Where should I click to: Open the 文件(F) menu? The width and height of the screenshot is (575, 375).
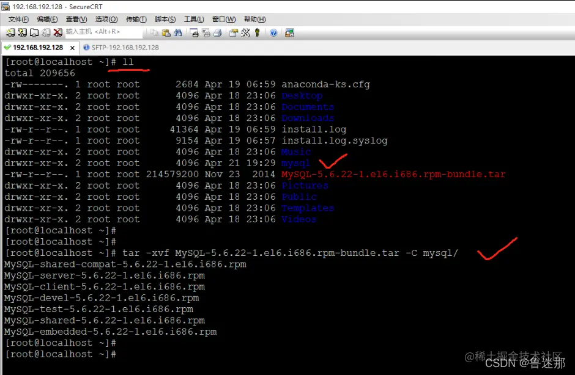pyautogui.click(x=18, y=19)
